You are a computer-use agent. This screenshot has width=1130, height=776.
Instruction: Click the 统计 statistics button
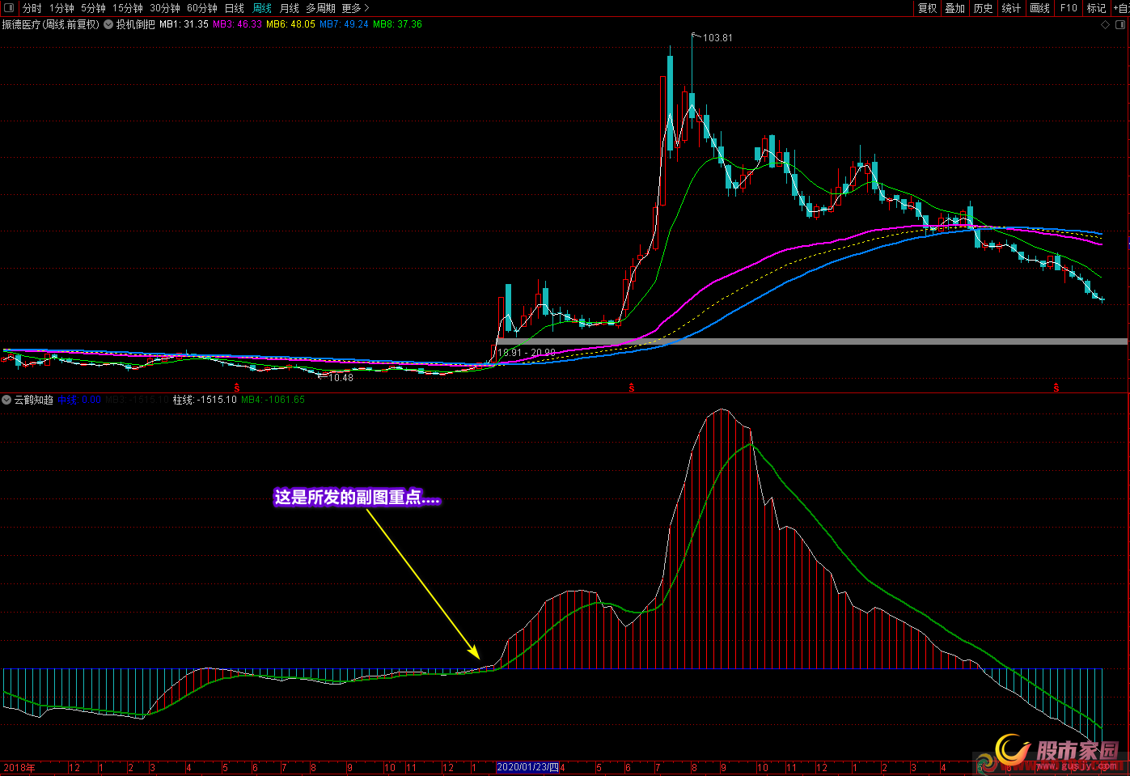pyautogui.click(x=1011, y=8)
